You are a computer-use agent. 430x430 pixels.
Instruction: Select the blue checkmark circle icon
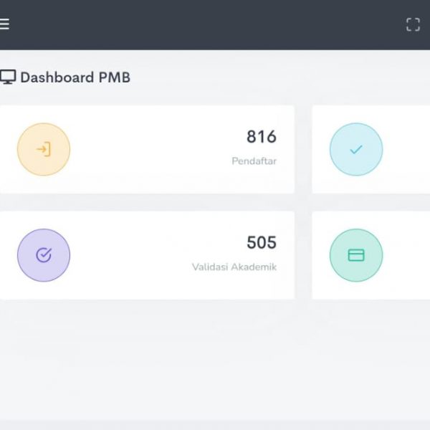355,149
